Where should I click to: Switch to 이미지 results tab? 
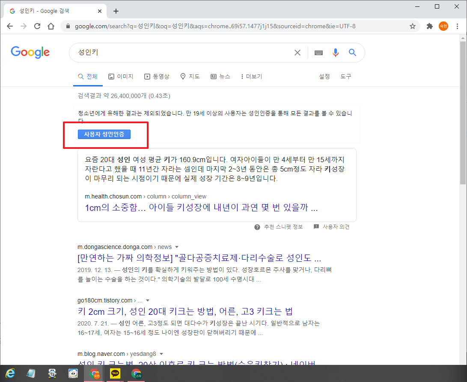[x=121, y=77]
